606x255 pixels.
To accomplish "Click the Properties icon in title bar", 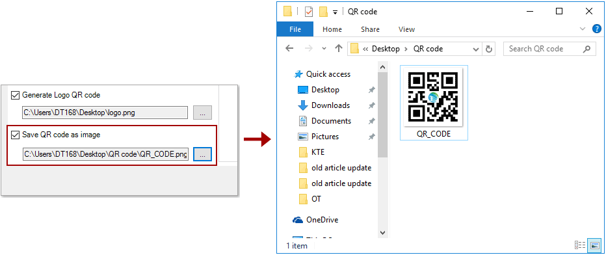I will pyautogui.click(x=309, y=12).
